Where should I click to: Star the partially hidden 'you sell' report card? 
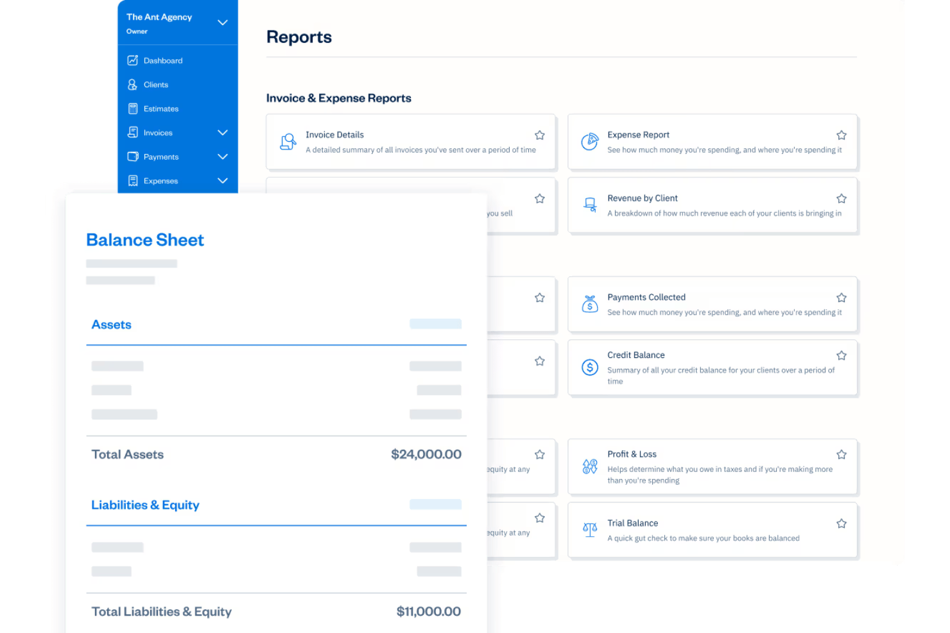[540, 199]
